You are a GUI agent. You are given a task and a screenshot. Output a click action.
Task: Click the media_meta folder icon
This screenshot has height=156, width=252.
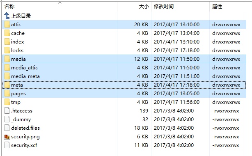tap(7, 76)
